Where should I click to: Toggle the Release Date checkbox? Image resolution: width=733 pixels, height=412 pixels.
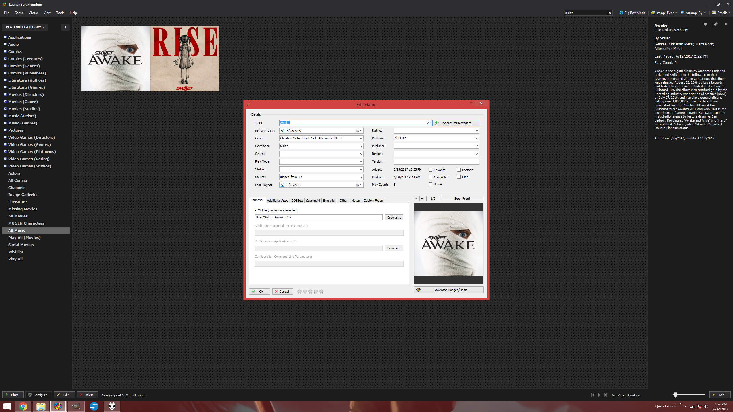pos(283,131)
